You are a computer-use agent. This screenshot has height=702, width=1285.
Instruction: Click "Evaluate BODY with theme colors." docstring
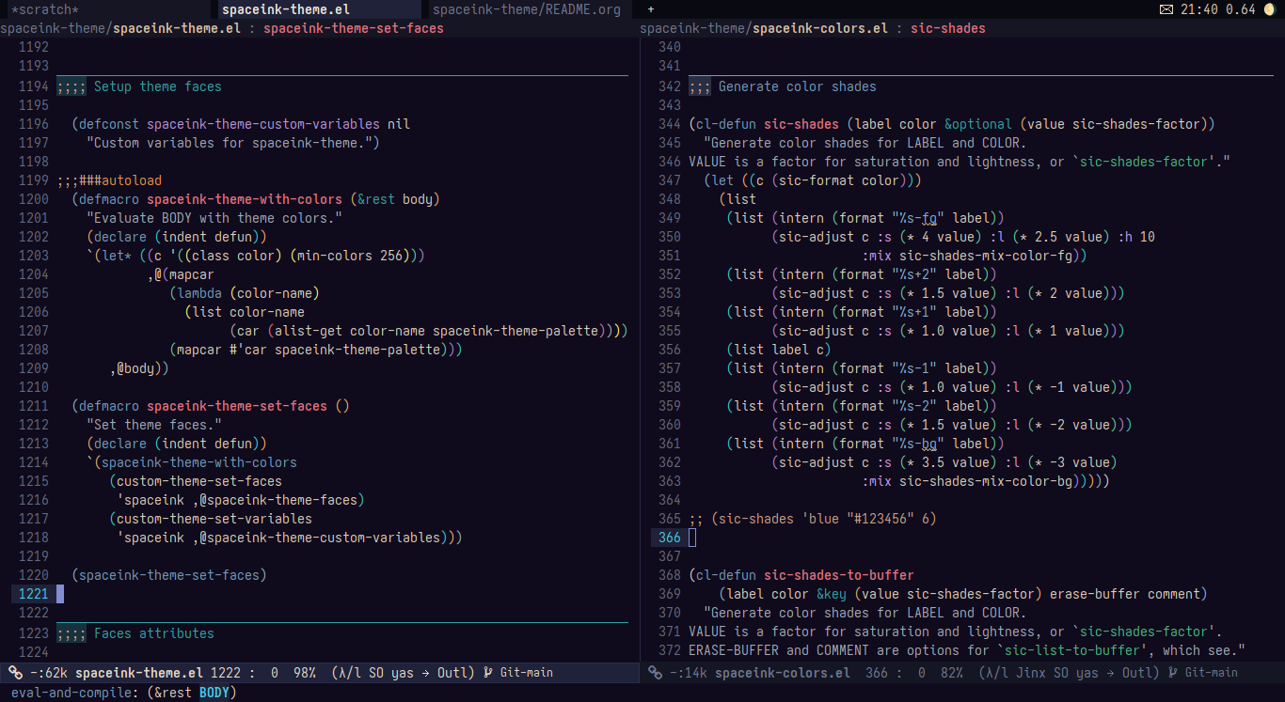[214, 218]
